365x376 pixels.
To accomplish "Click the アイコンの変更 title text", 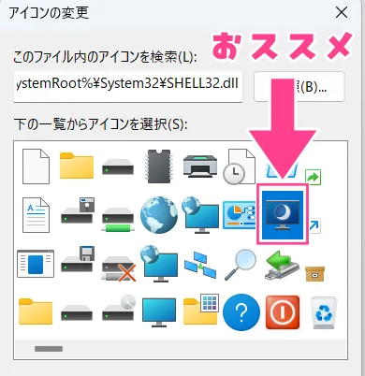I will point(49,13).
